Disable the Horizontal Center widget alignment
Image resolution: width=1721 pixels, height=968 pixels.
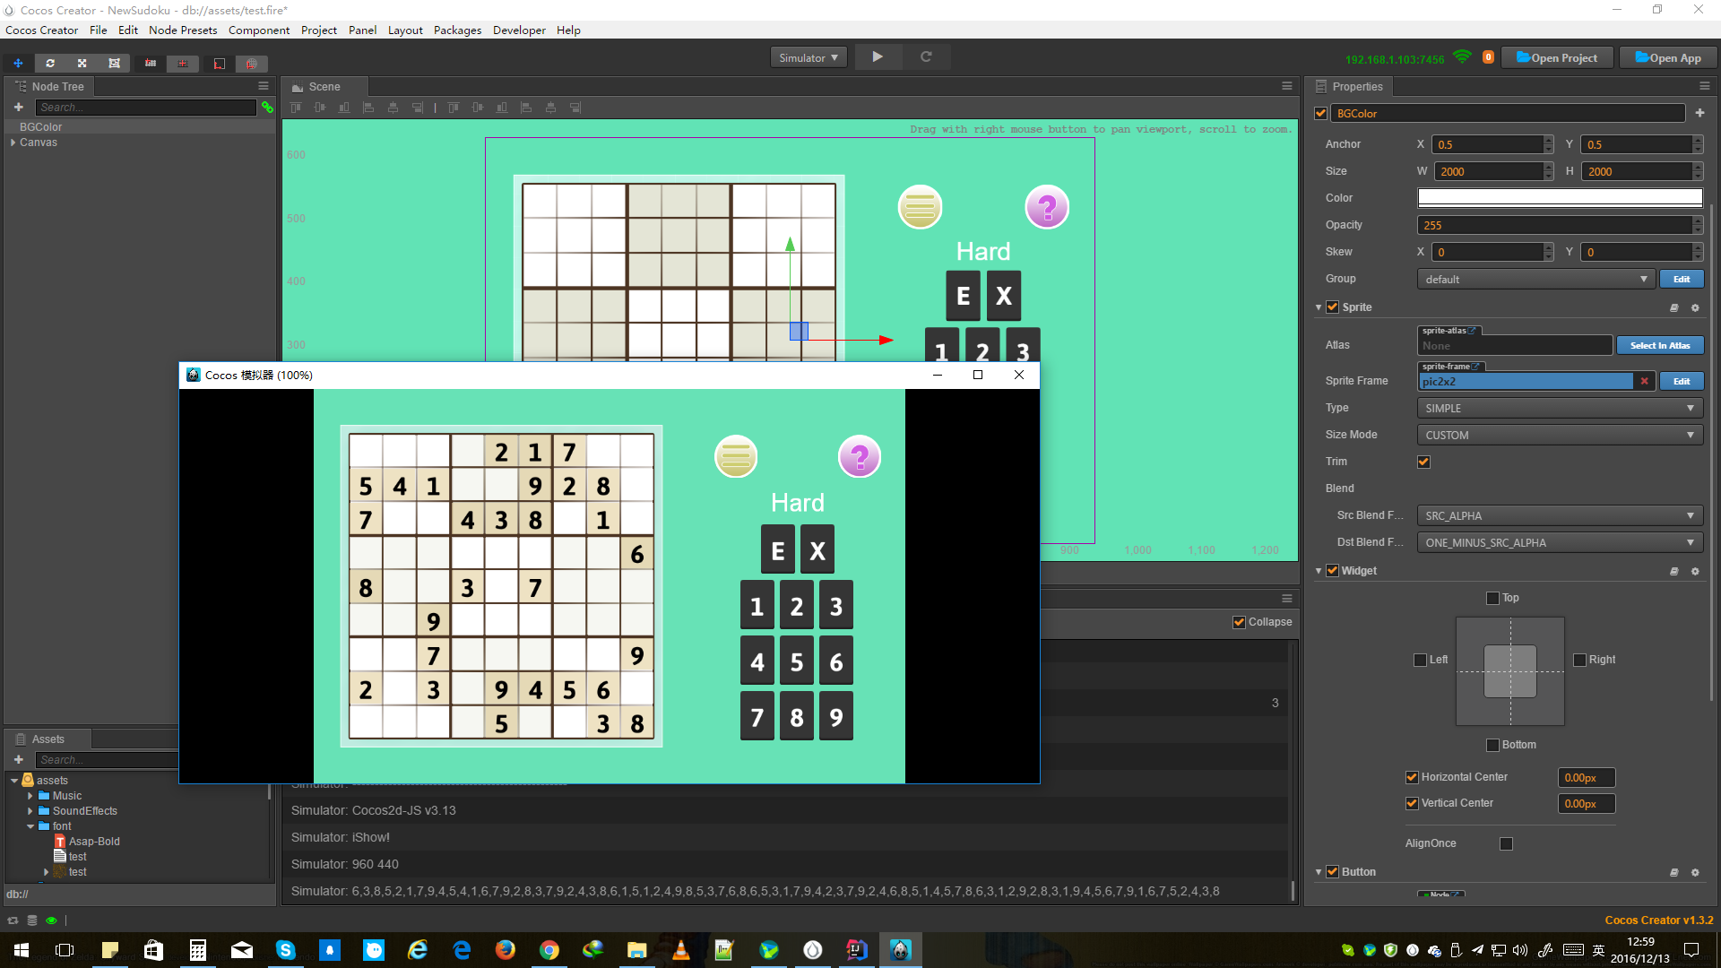(1412, 778)
